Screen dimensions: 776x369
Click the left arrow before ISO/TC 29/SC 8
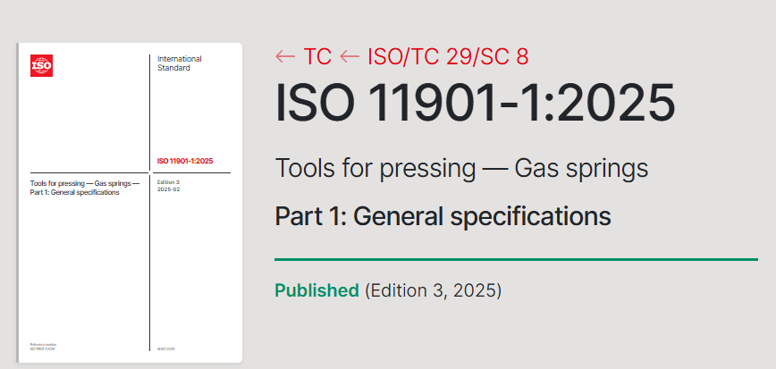pyautogui.click(x=350, y=57)
